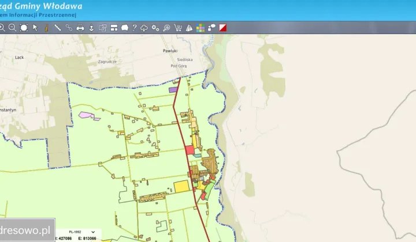Click the Pod Górą map label
The image size is (416, 242).
pos(179,66)
